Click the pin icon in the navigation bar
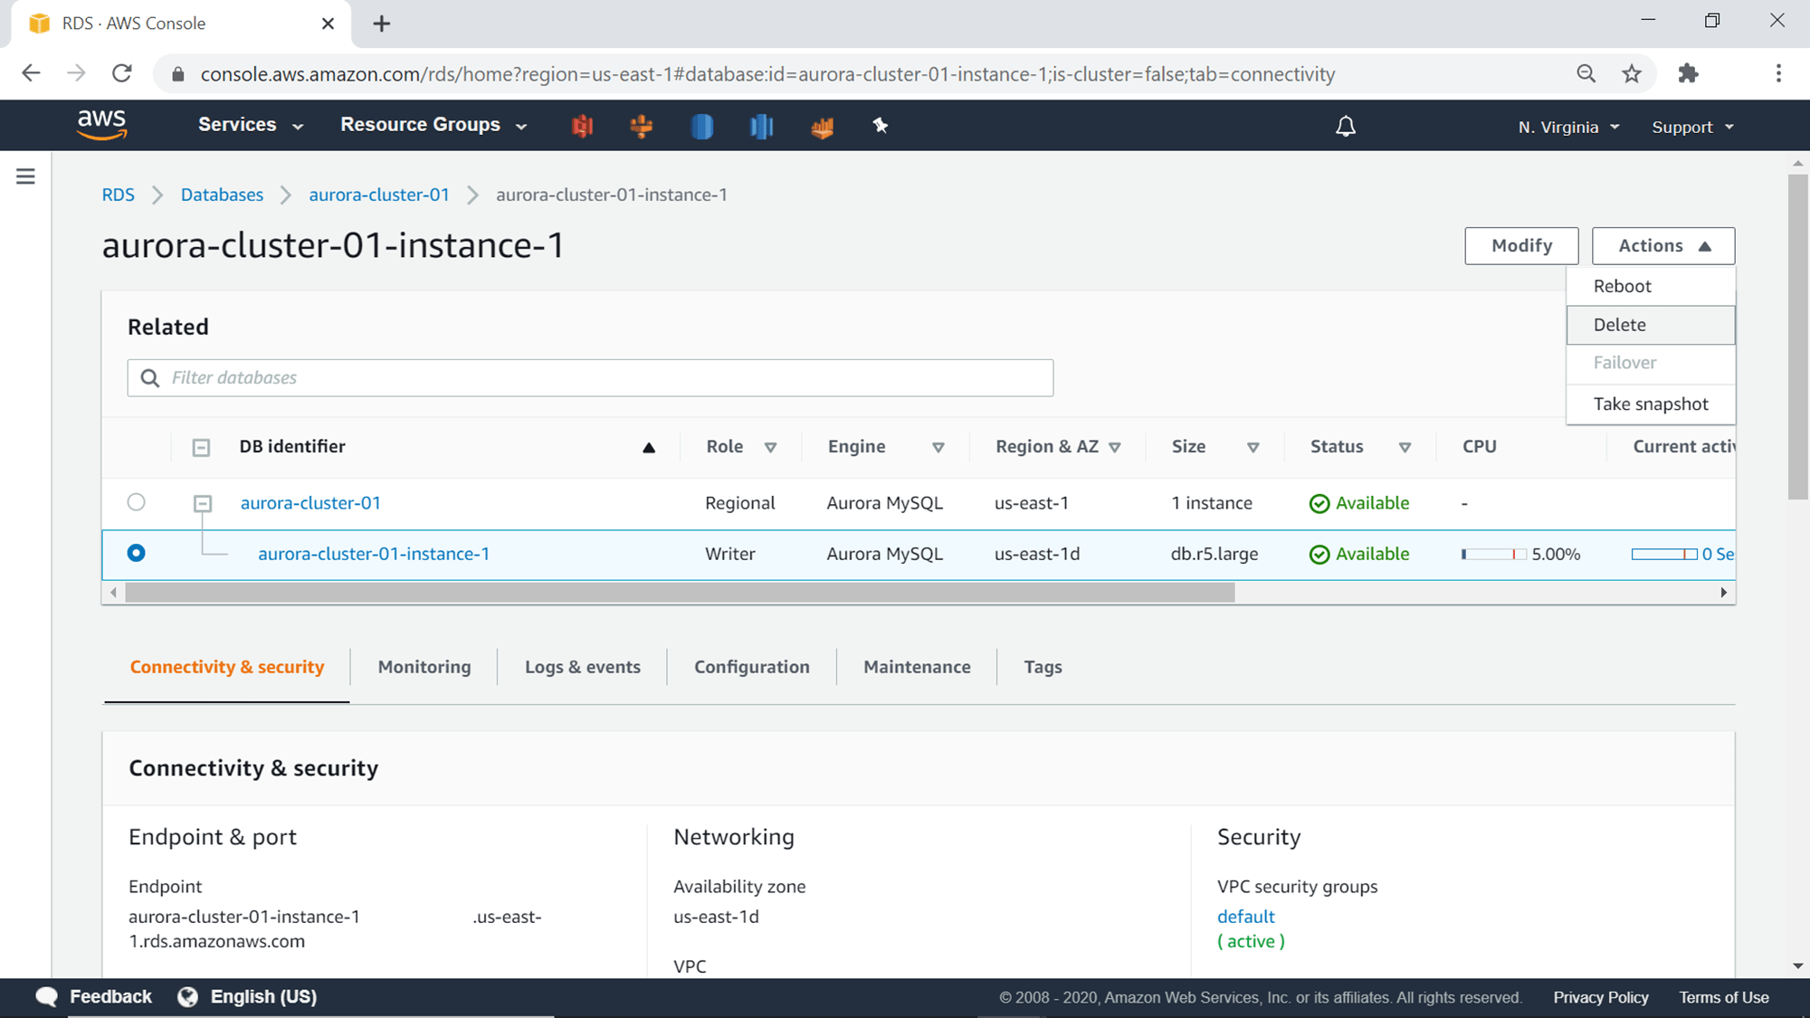Viewport: 1810px width, 1018px height. click(880, 126)
